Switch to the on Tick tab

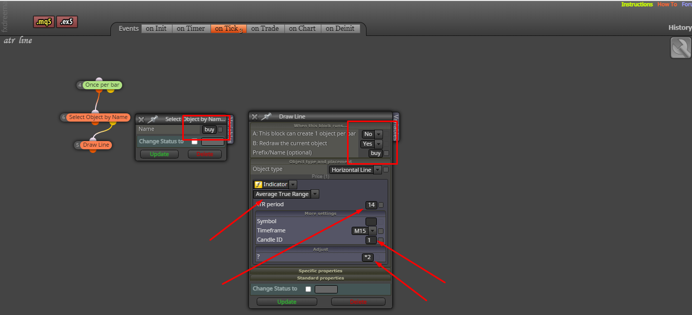(228, 29)
